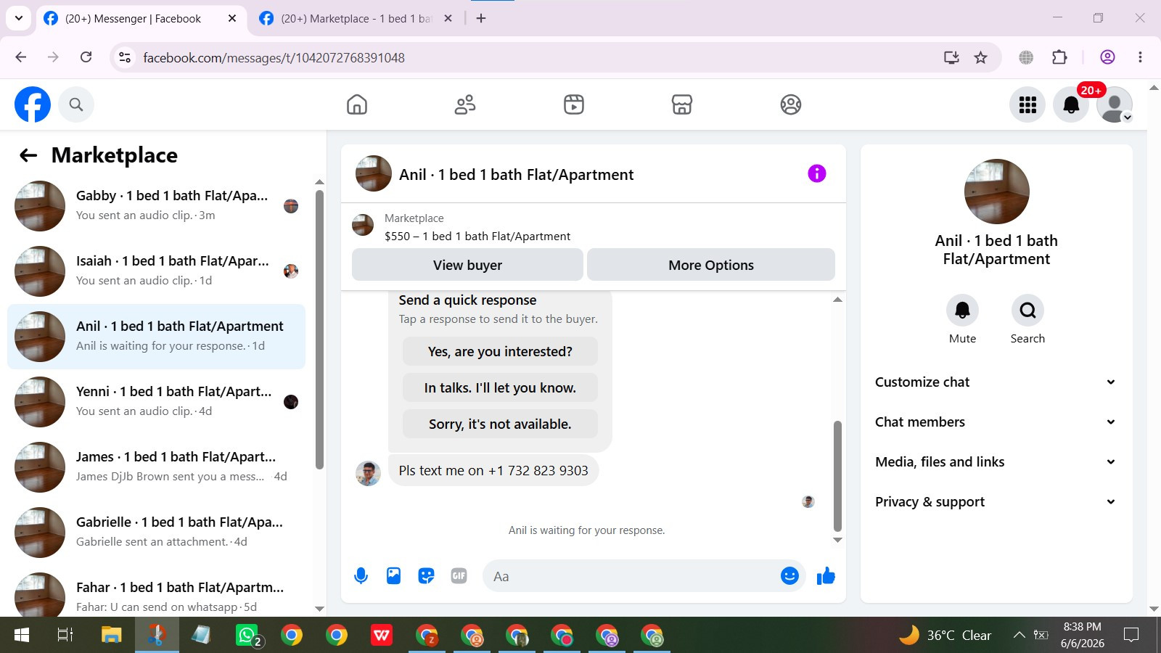This screenshot has height=653, width=1161.
Task: Open Fahar's conversation
Action: click(156, 591)
